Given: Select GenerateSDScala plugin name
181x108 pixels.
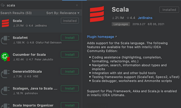Looking at the screenshot, I should coord(27,71).
